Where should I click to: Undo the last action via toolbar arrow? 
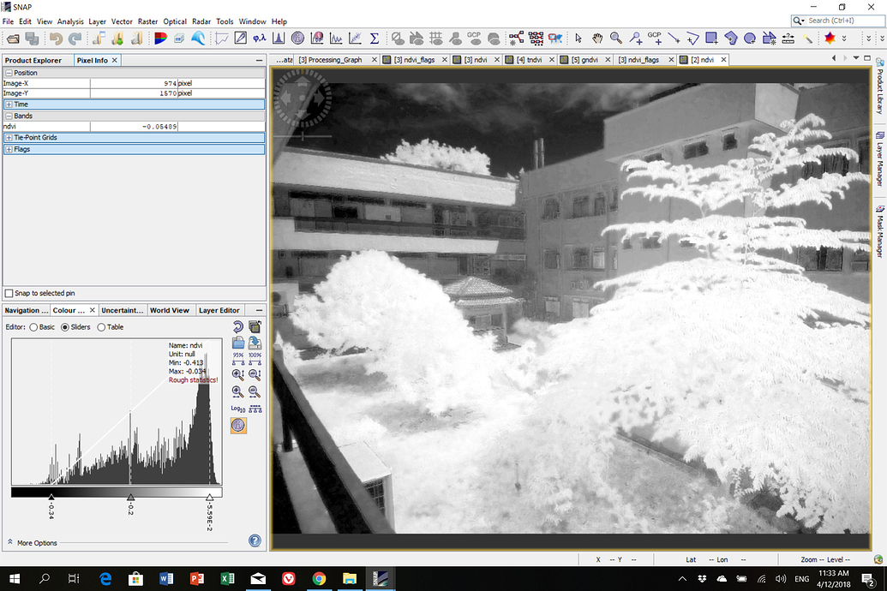point(56,39)
